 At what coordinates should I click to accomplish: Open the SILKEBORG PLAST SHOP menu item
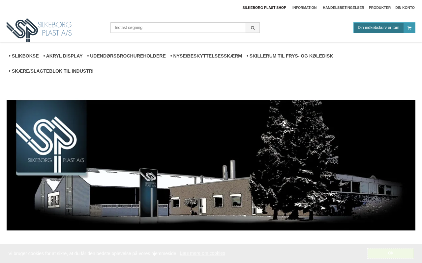pyautogui.click(x=264, y=8)
